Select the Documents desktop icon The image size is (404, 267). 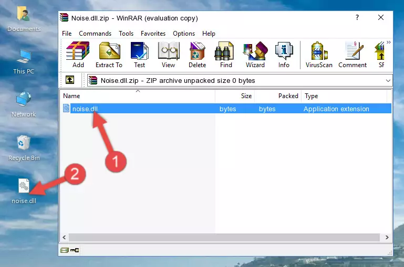[x=24, y=19]
